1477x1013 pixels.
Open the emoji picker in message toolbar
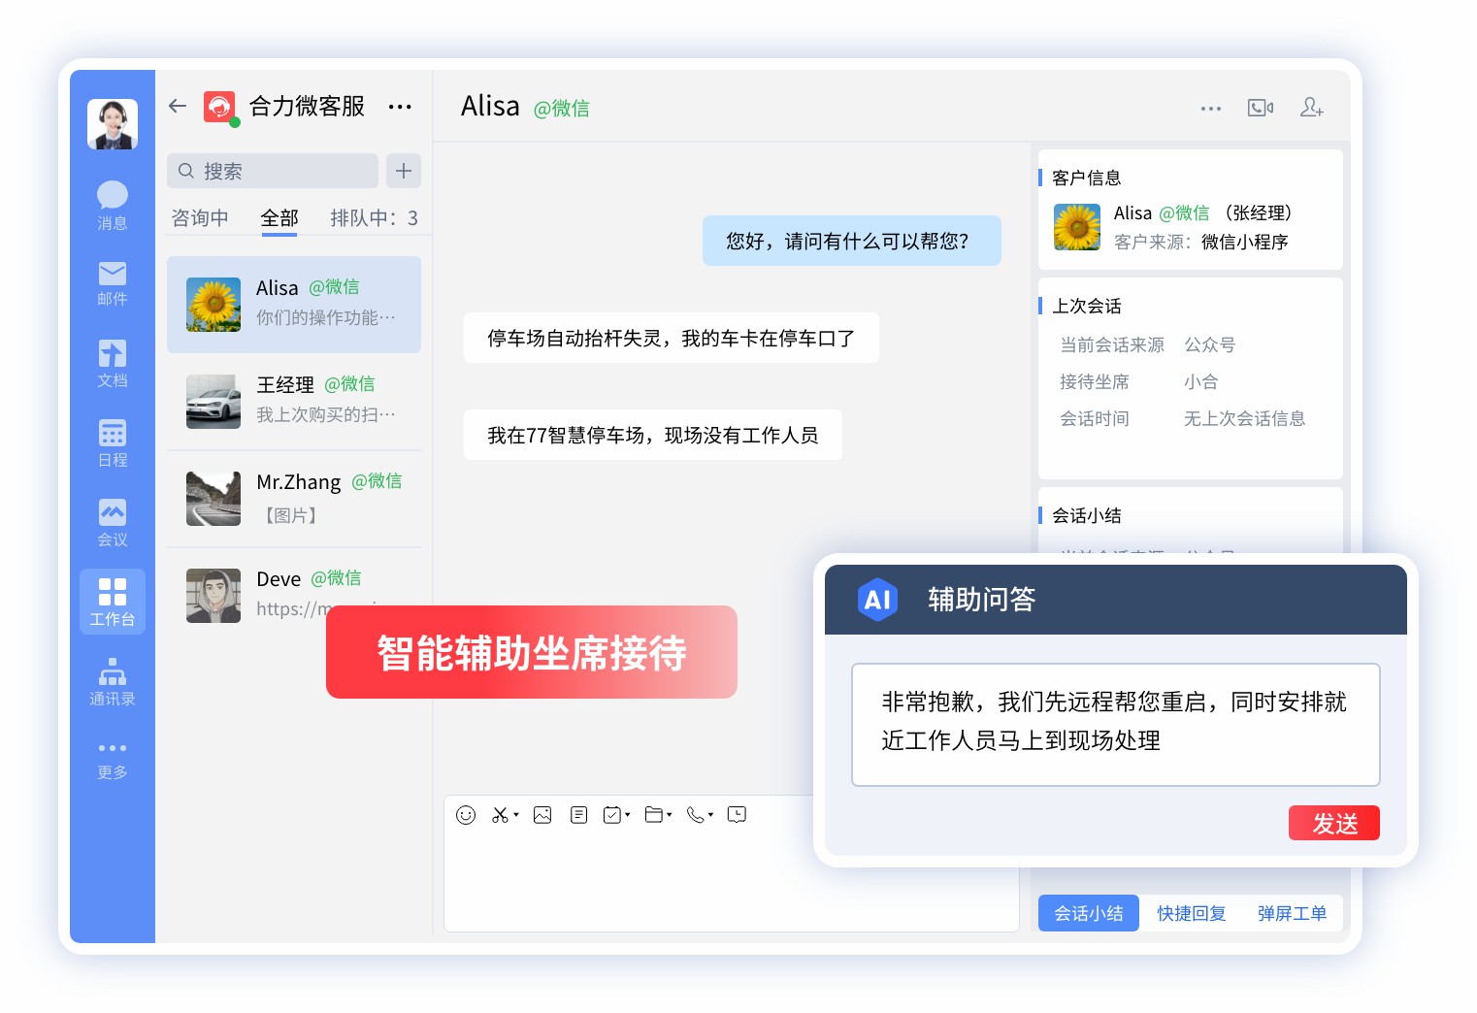coord(466,815)
